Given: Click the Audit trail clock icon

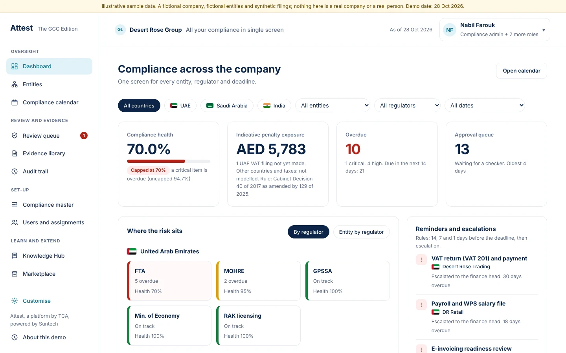Looking at the screenshot, I should click(15, 171).
